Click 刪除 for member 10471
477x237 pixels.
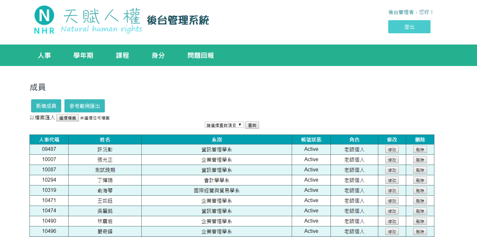(420, 201)
